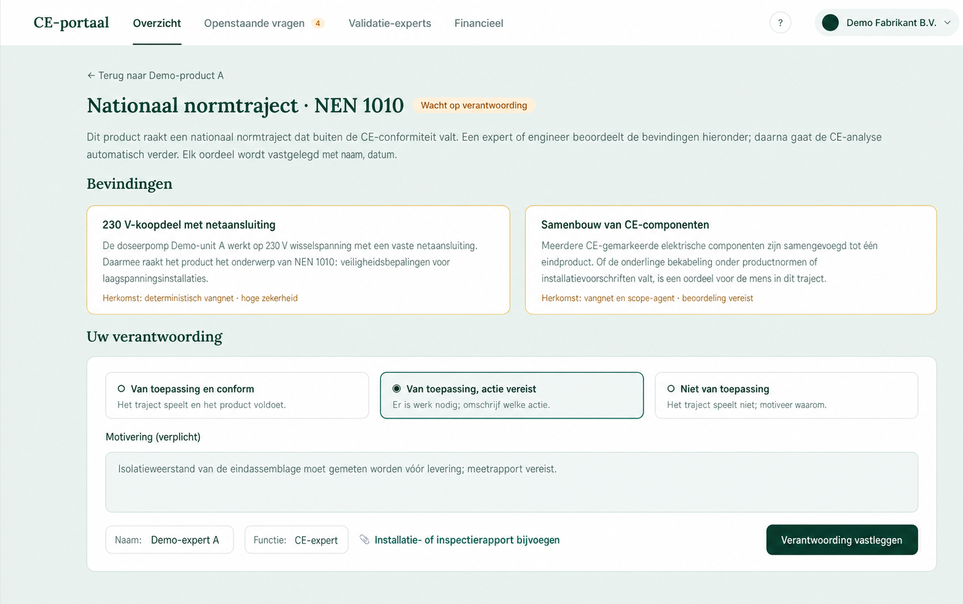Click into the Motivering text area

point(512,482)
